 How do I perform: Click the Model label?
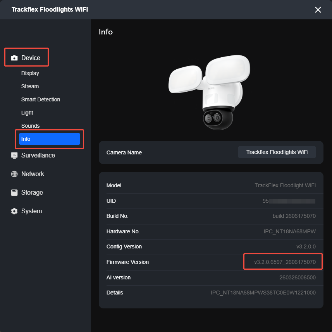click(114, 185)
